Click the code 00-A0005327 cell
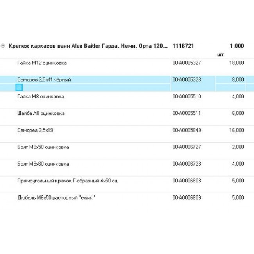 [187, 63]
